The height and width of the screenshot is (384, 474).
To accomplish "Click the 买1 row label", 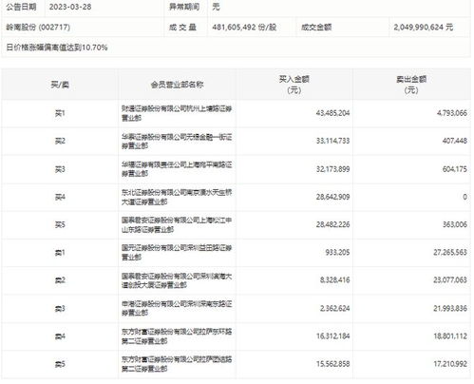I will [60, 113].
